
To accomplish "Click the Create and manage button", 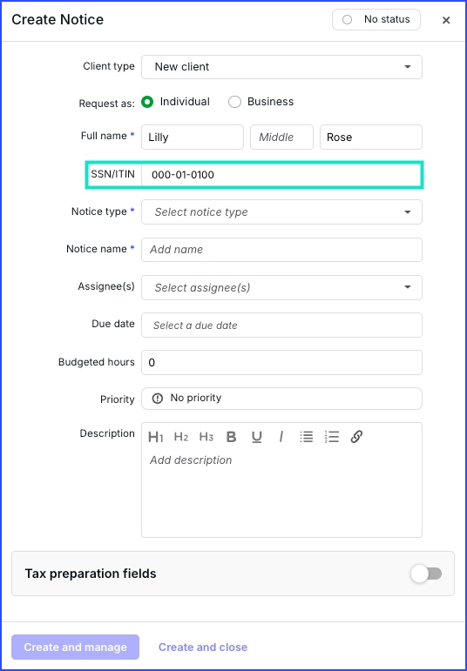I will (x=76, y=647).
